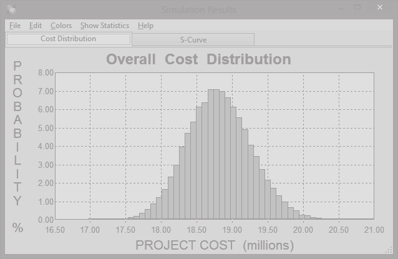Image resolution: width=398 pixels, height=259 pixels.
Task: Click the vertical PROBABILITY axis label
Action: click(17, 133)
